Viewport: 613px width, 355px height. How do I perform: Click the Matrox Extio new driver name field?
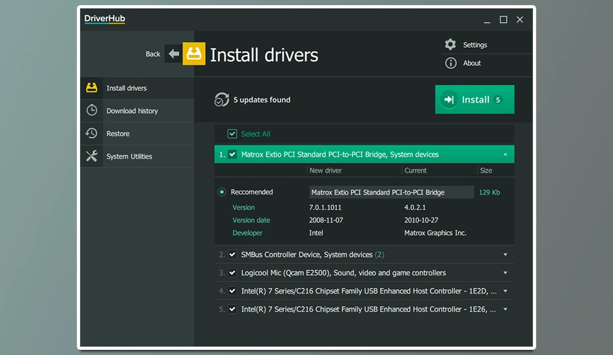[x=391, y=192]
